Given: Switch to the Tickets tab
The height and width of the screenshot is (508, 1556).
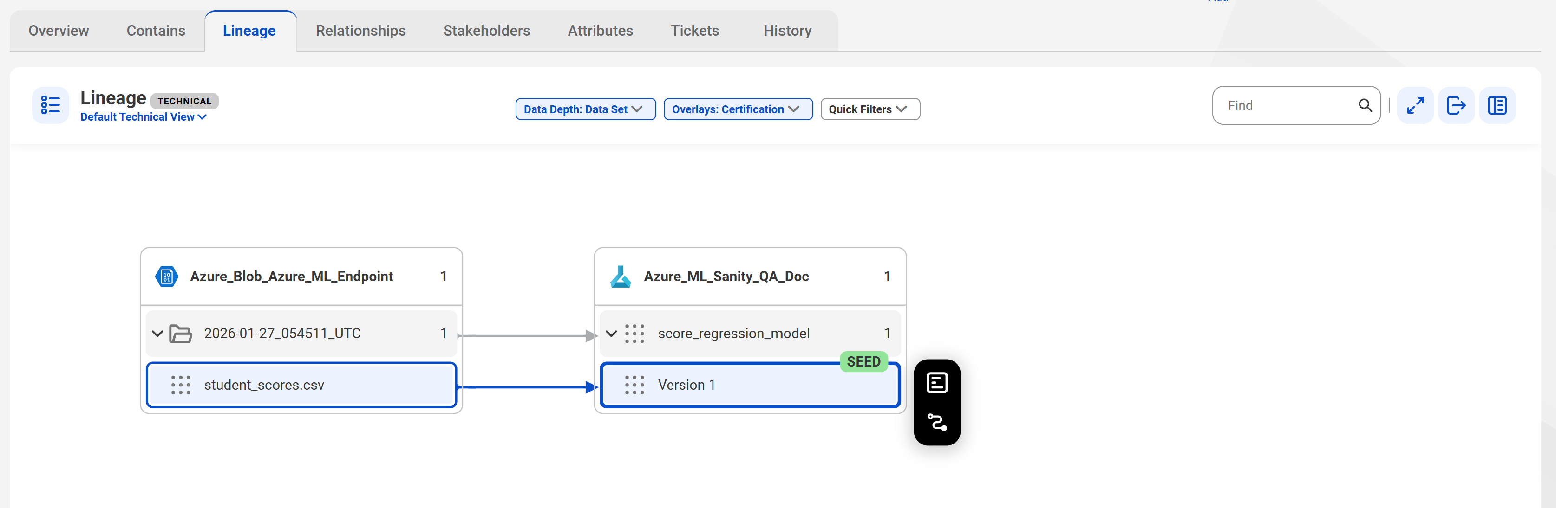Looking at the screenshot, I should [695, 31].
